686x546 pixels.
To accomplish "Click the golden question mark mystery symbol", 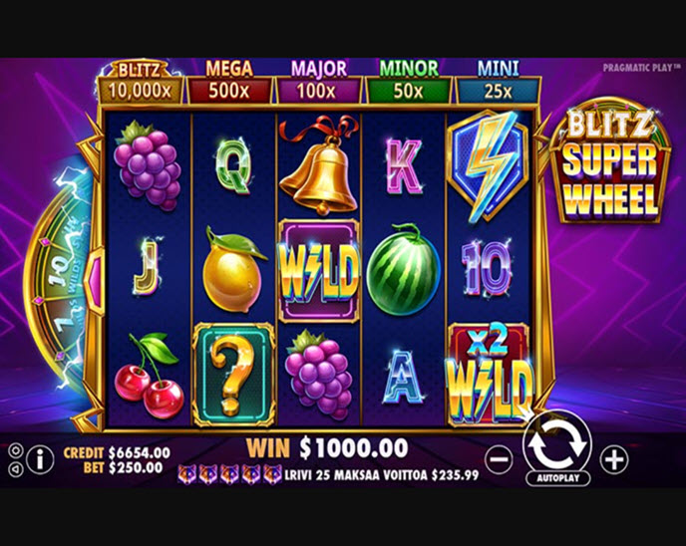I will coord(233,375).
